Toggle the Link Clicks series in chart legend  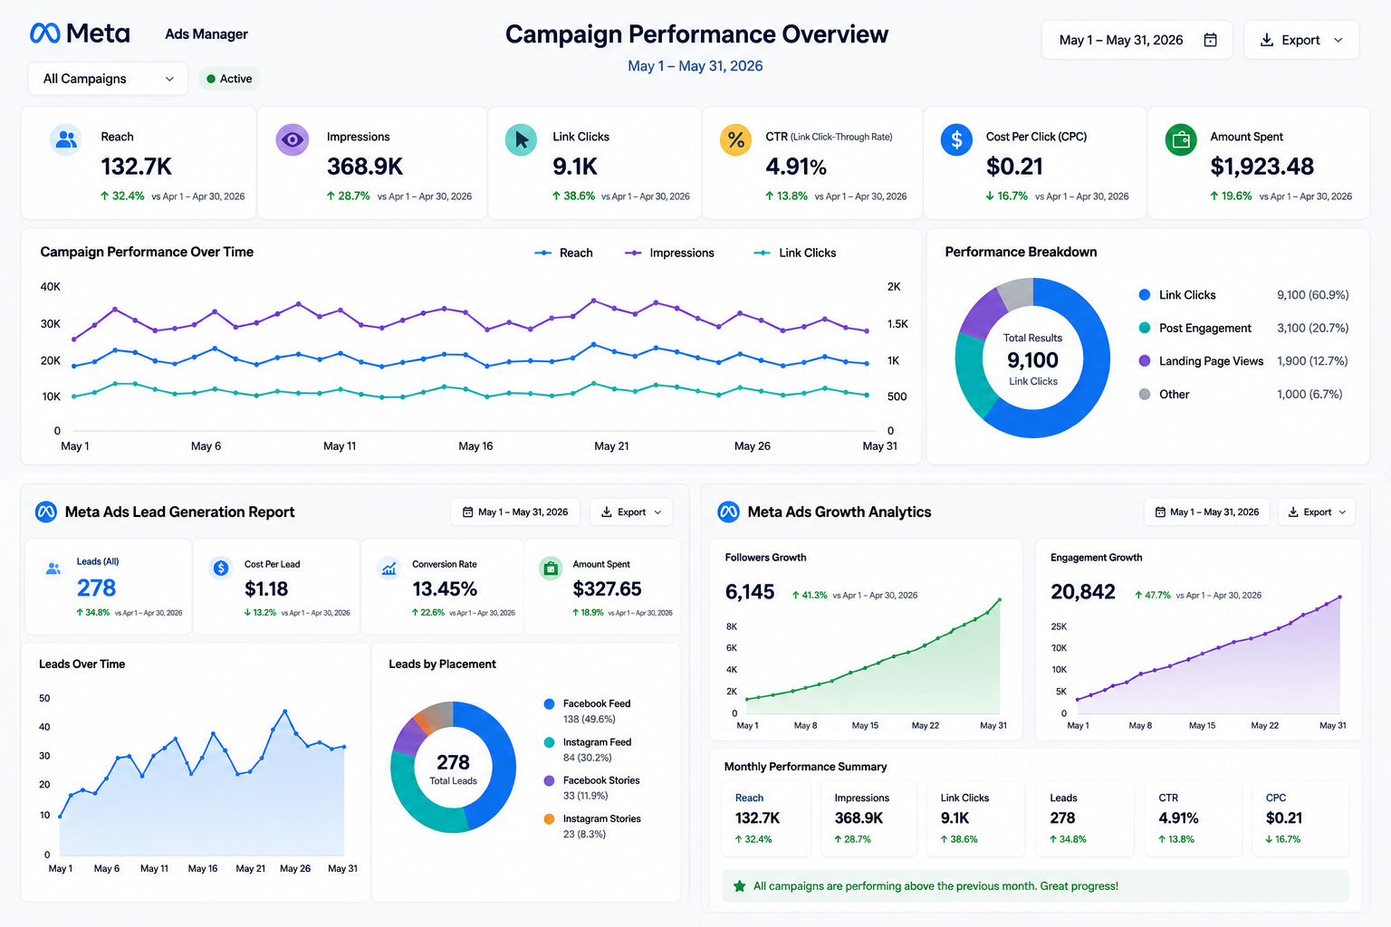tap(794, 253)
